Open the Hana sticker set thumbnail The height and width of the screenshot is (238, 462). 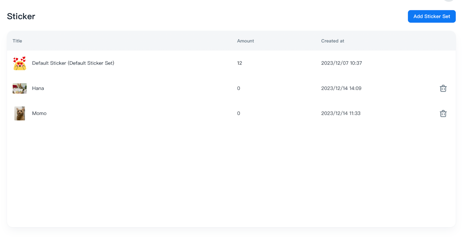point(20,88)
